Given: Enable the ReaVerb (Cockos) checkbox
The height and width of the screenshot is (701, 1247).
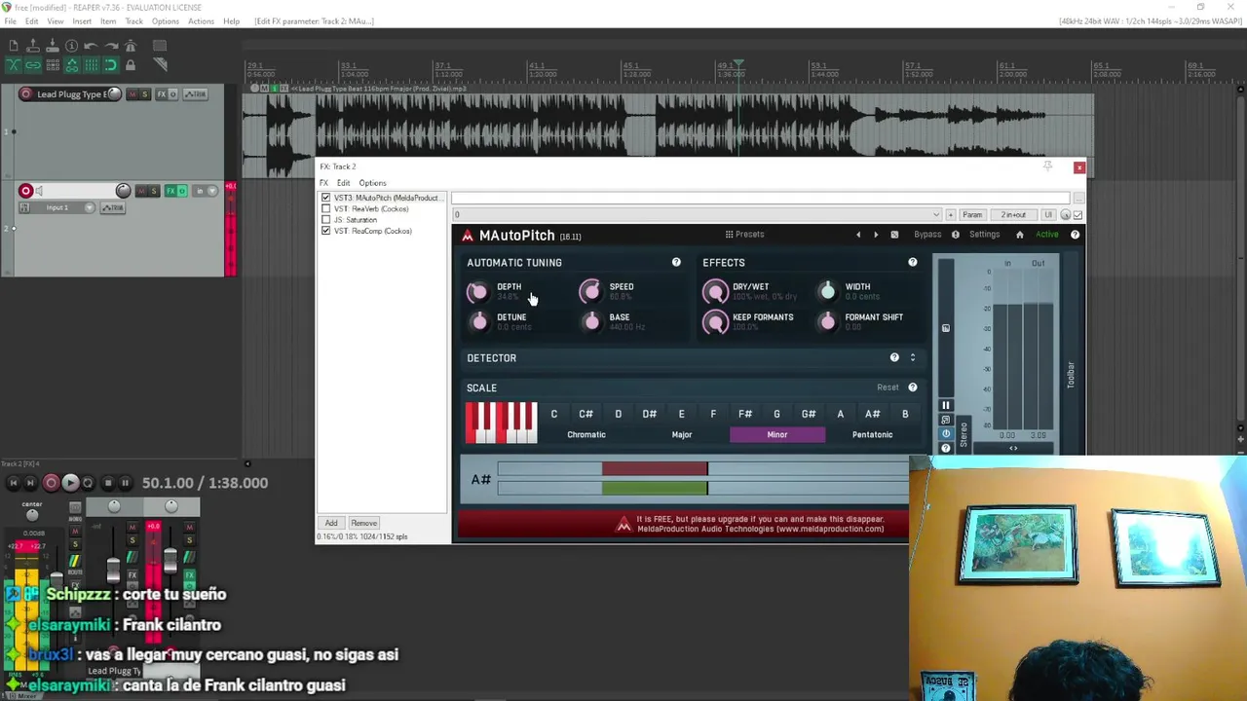Looking at the screenshot, I should tap(325, 208).
